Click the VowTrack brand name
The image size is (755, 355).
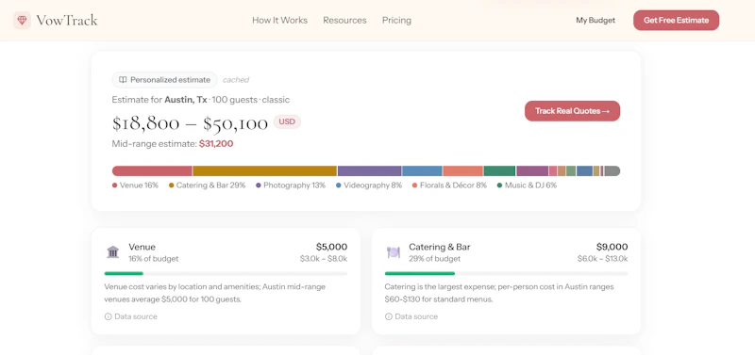click(x=67, y=20)
